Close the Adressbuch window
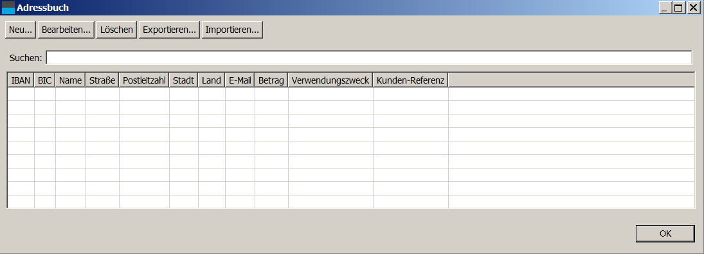This screenshot has width=704, height=254. coord(693,8)
